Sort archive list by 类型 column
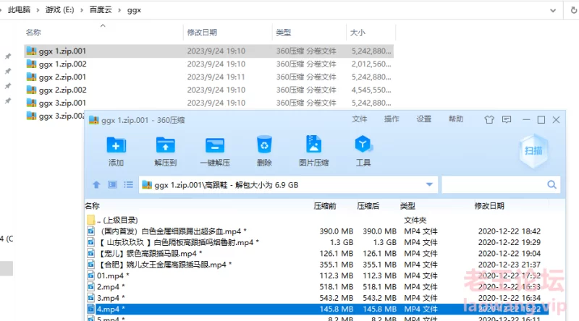This screenshot has height=321, width=579. click(x=407, y=206)
